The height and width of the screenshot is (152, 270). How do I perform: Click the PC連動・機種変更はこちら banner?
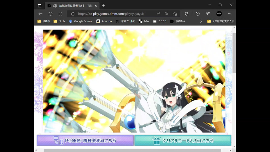click(85, 140)
